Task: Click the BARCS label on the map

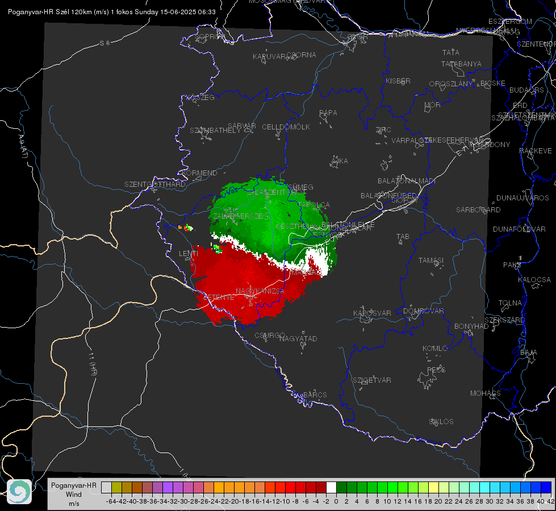Action: click(x=315, y=395)
